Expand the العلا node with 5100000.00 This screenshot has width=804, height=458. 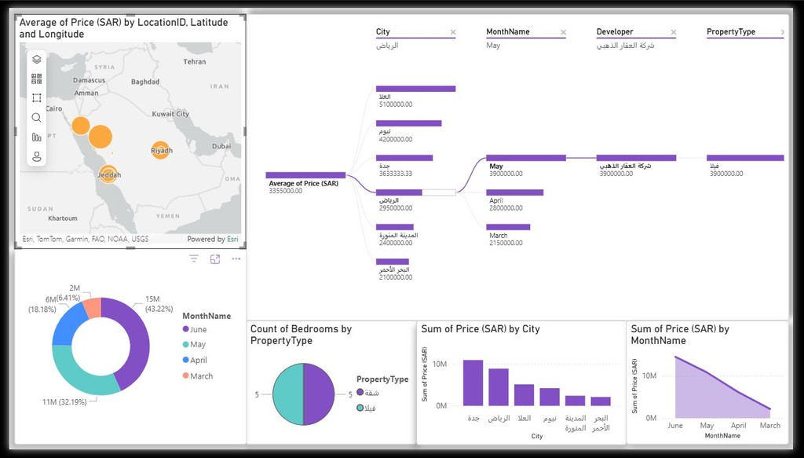point(416,89)
